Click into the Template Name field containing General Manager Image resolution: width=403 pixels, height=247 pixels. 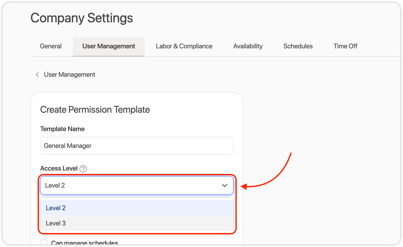[x=137, y=146]
